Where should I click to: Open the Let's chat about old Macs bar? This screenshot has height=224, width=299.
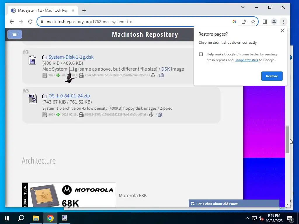[234, 204]
